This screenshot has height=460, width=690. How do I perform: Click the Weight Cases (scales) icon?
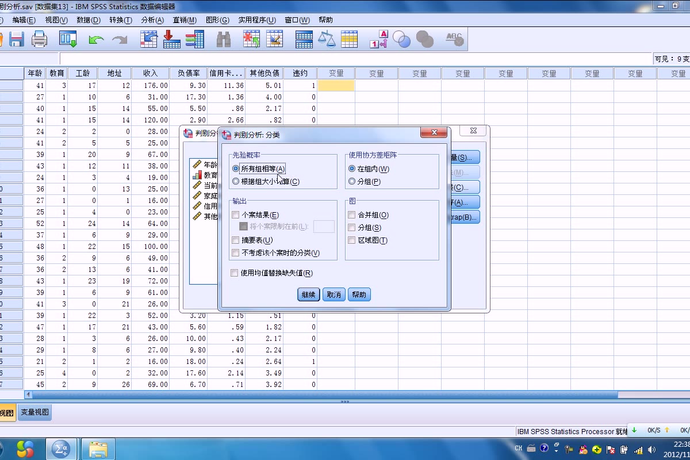pyautogui.click(x=327, y=39)
